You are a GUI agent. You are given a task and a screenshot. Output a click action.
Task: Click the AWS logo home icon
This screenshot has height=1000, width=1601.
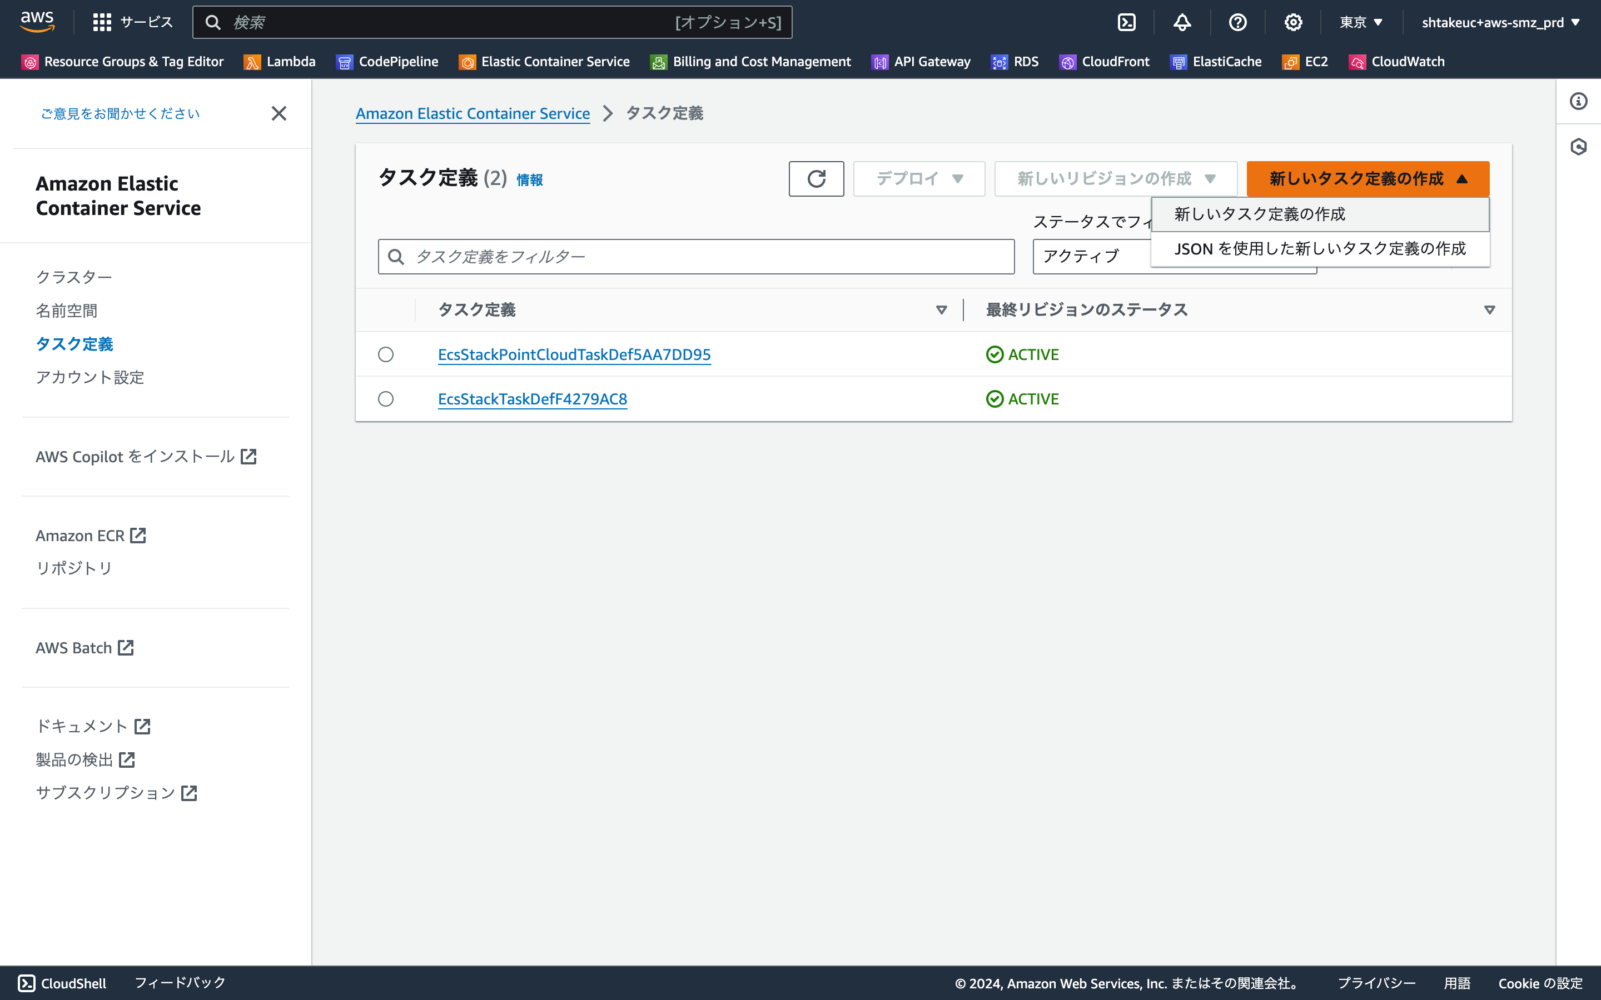point(37,22)
